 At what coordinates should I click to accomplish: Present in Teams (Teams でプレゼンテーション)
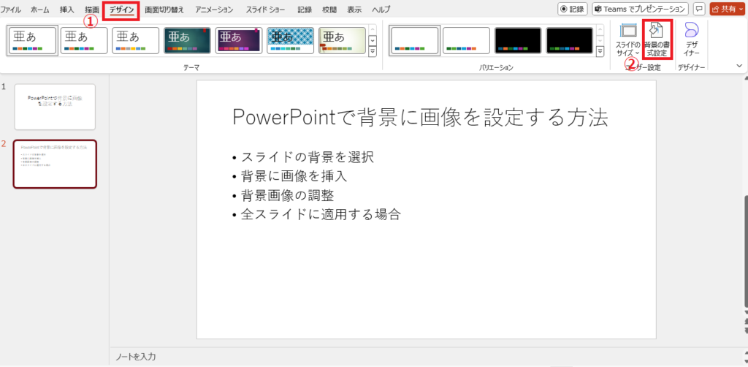coord(640,9)
